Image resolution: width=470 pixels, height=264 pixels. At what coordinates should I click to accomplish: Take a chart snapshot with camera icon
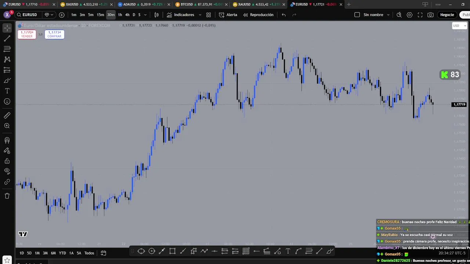[430, 15]
